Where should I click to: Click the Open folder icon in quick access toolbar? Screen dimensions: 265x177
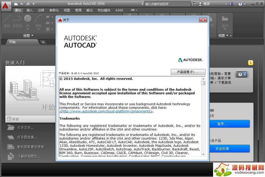pyautogui.click(x=22, y=4)
